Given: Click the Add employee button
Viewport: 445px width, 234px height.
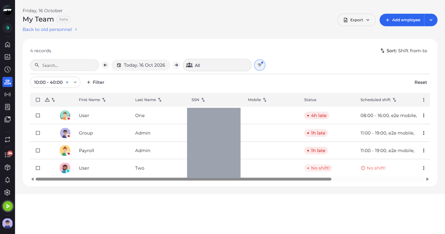Looking at the screenshot, I should click(402, 20).
